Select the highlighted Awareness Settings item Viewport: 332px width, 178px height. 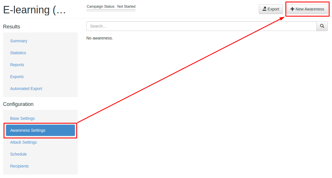(40, 130)
